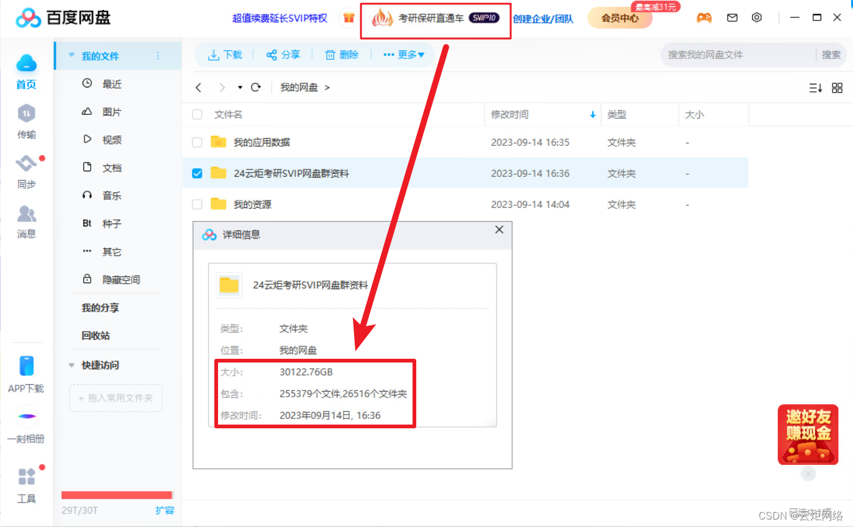Image resolution: width=853 pixels, height=527 pixels.
Task: Click the 邀好友赚现金 red banner
Action: 808,435
